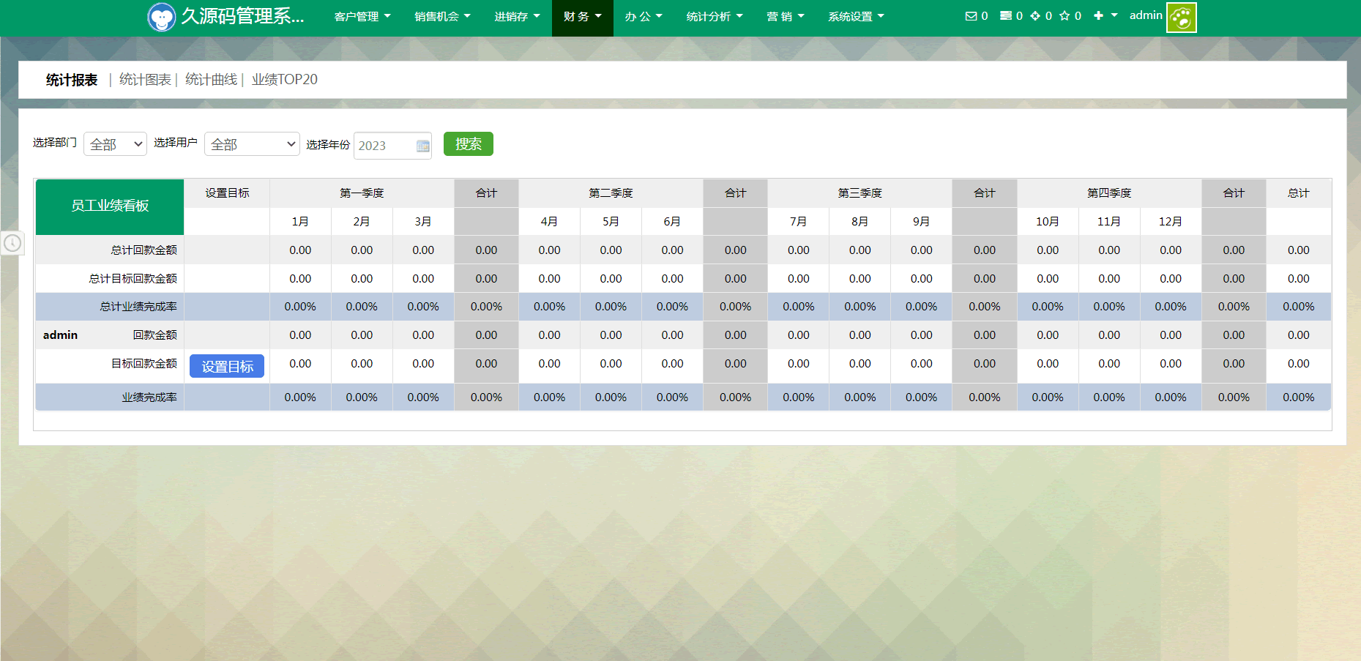Click the envelope messages icon

pyautogui.click(x=971, y=16)
